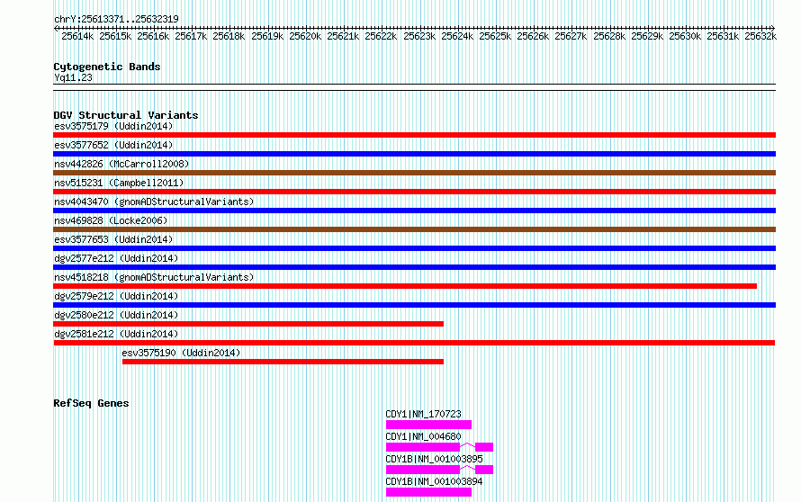The image size is (801, 502).
Task: Click the red dgv2580e212 variant bar
Action: click(x=248, y=324)
